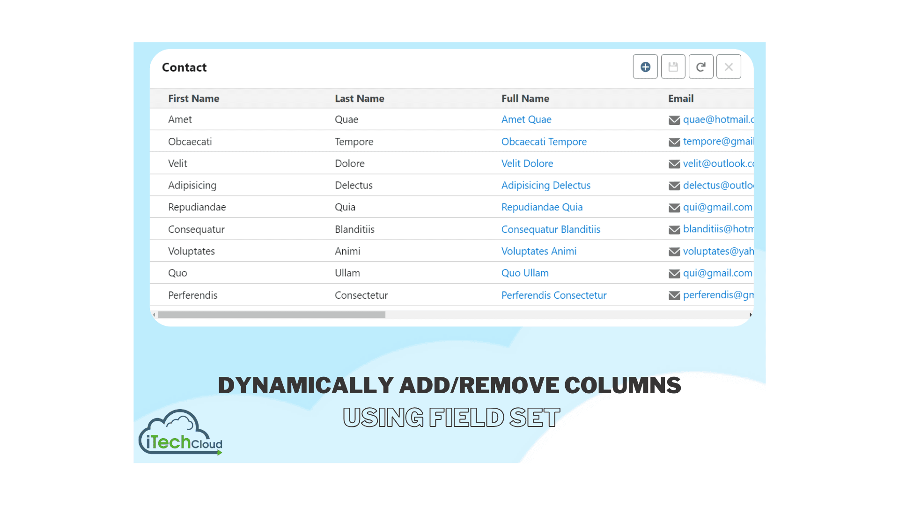Open the Voluptates Animi link
This screenshot has width=899, height=505.
click(539, 252)
